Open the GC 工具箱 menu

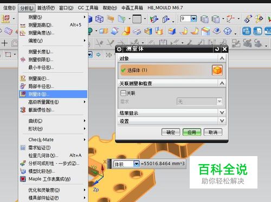pos(88,8)
